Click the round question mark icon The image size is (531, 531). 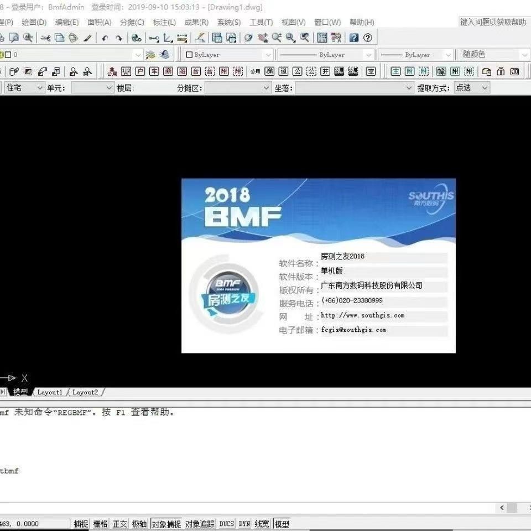click(x=368, y=38)
